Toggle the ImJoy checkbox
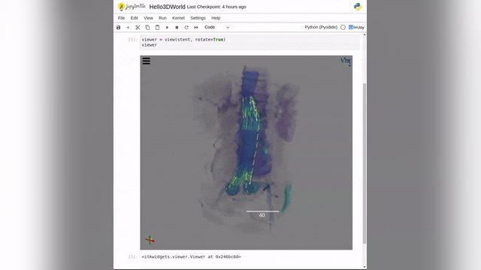Viewport: 481px width, 270px height. point(351,27)
